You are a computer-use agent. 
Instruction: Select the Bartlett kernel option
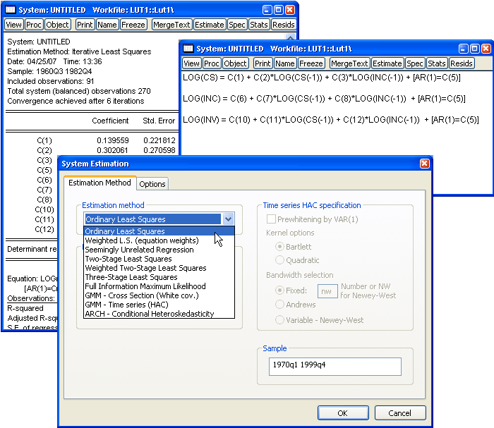(x=280, y=247)
